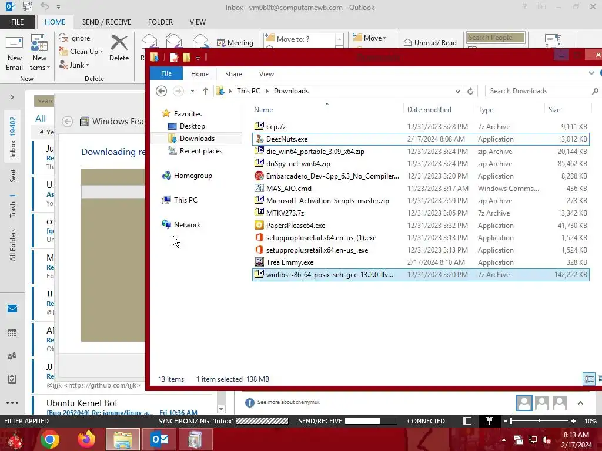The width and height of the screenshot is (602, 451).
Task: Open Junk dropdown in Outlook
Action: [74, 65]
